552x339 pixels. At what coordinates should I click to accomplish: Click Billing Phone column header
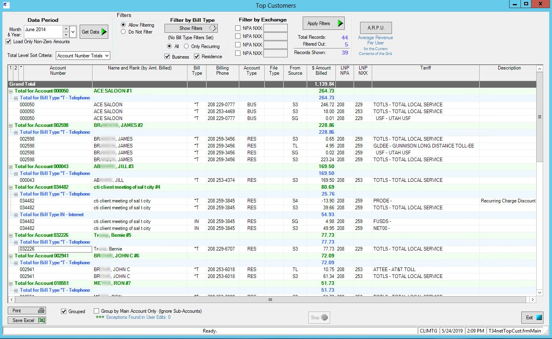point(222,73)
